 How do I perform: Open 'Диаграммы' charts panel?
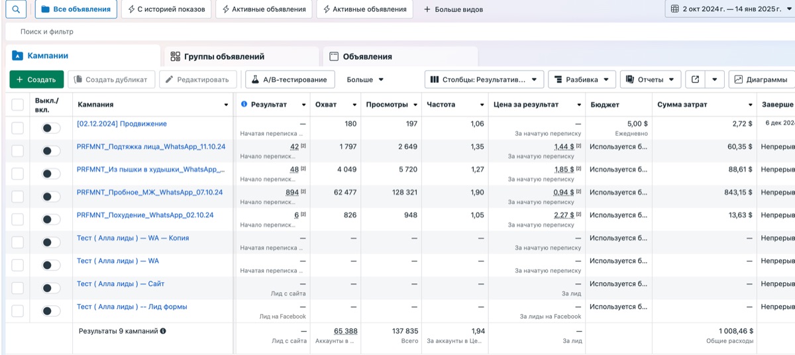point(762,79)
